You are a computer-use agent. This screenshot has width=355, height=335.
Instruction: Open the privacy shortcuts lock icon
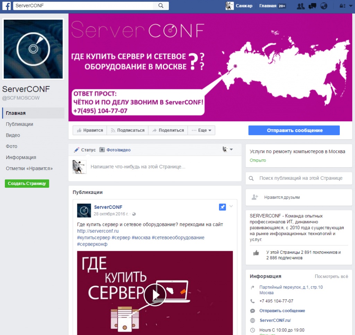pos(342,6)
